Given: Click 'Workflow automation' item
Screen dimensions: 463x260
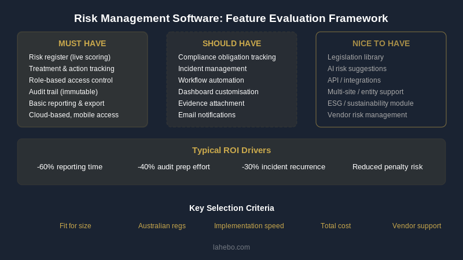Looking at the screenshot, I should (x=211, y=80).
